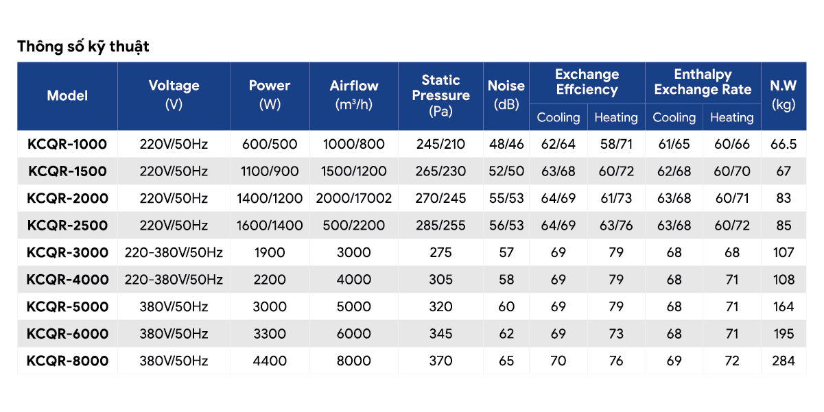This screenshot has height=412, width=824.
Task: Select the N.W (kg) column header
Action: click(x=783, y=95)
